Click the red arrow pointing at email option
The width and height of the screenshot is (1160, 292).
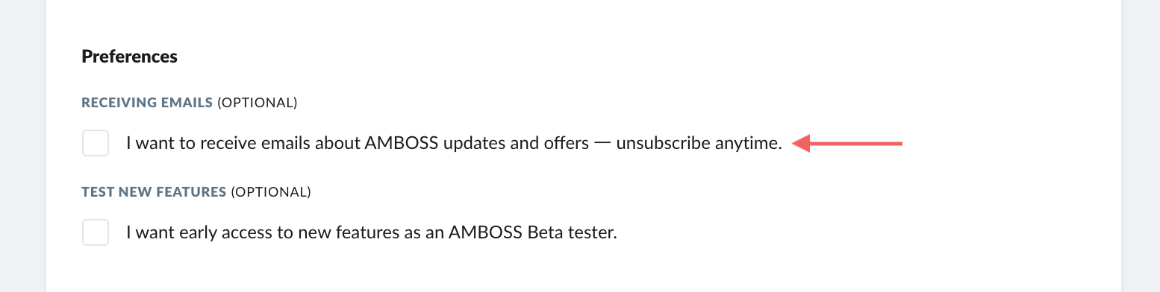coord(847,143)
